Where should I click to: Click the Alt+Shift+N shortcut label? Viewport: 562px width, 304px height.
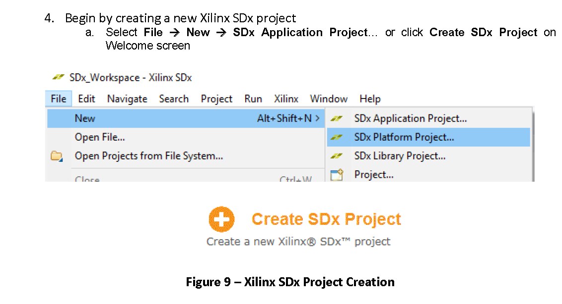point(284,118)
